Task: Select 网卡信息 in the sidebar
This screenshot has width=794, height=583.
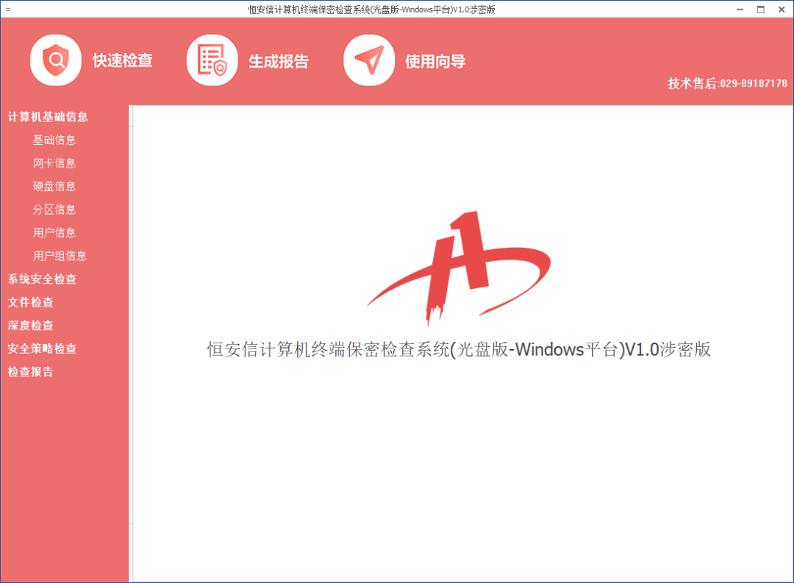Action: point(54,163)
